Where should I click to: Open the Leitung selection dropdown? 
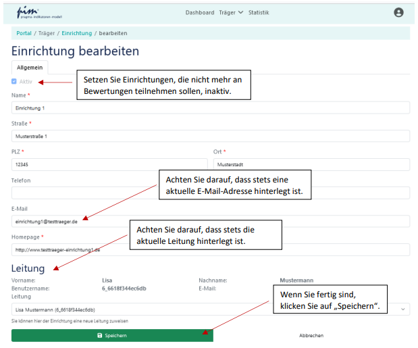[211, 309]
